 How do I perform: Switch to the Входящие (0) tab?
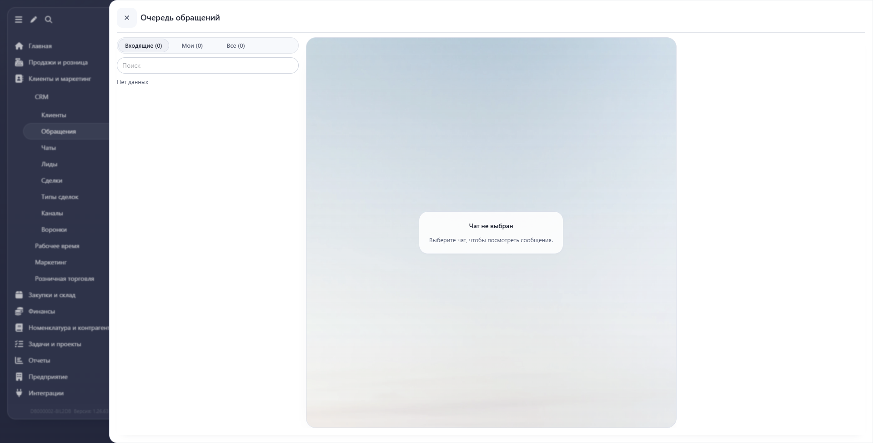143,45
